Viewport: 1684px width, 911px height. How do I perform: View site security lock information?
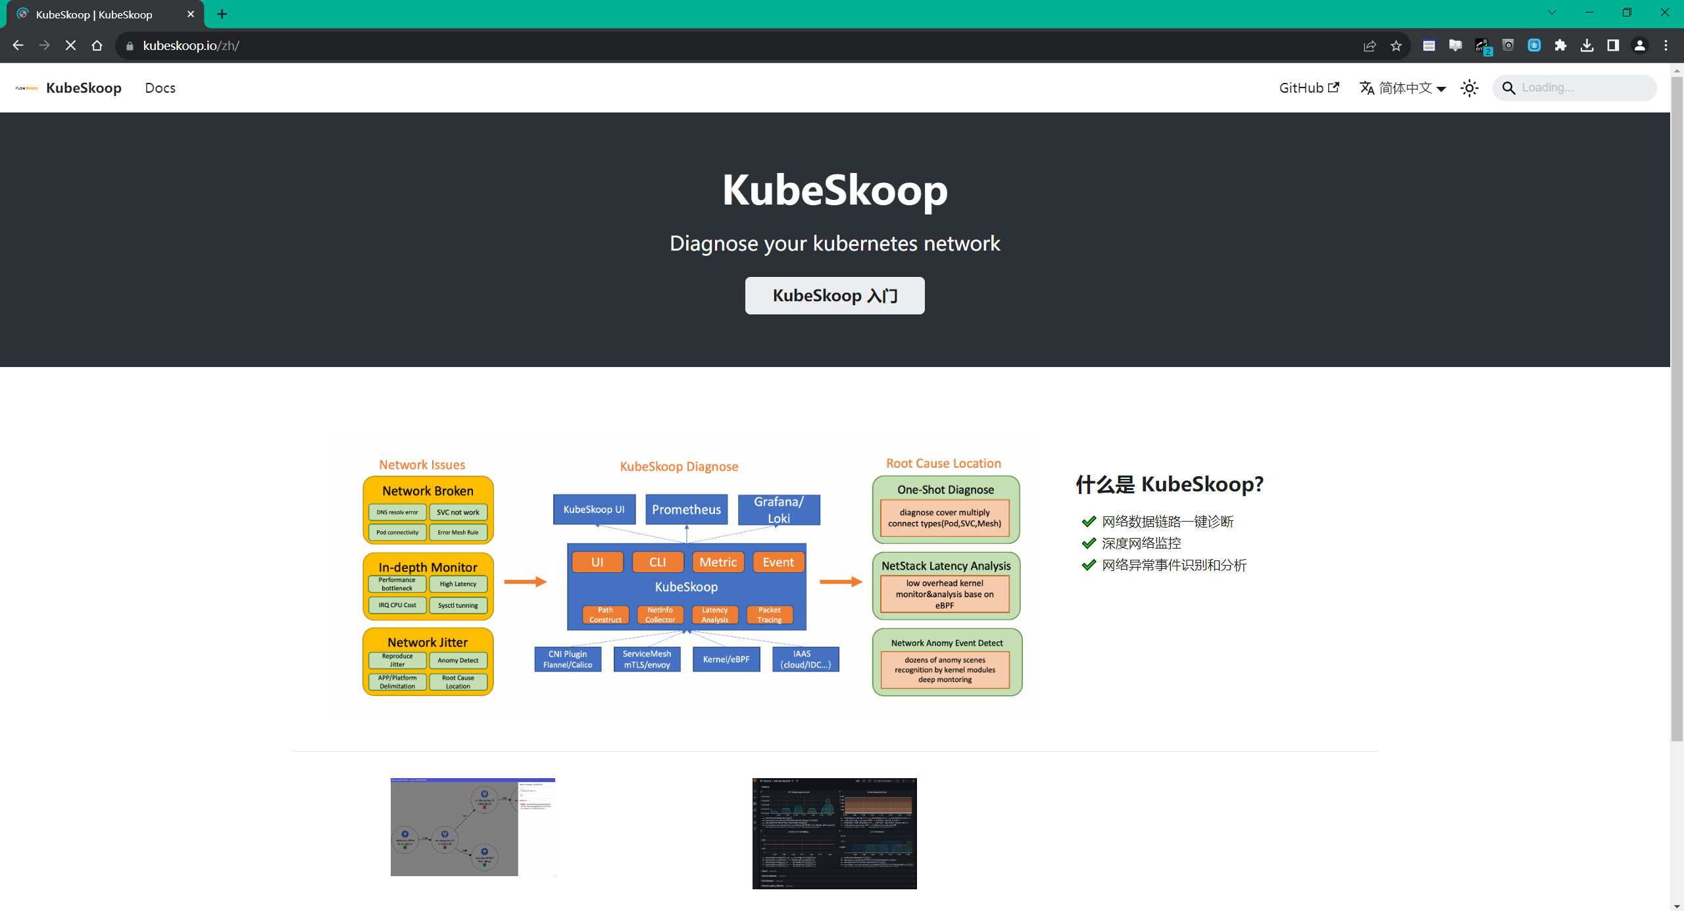[130, 46]
